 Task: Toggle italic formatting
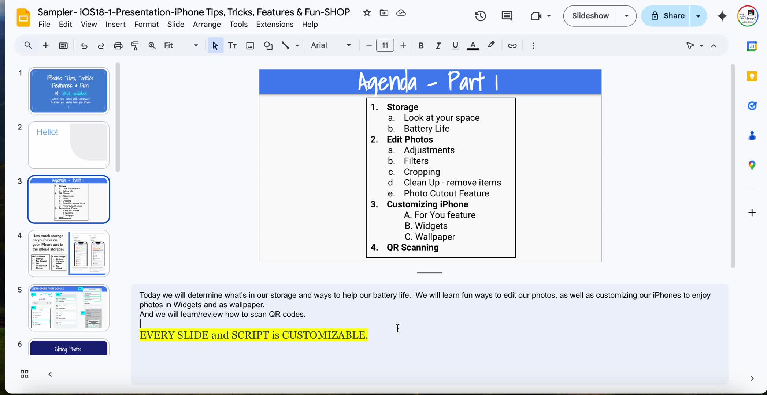tap(438, 45)
